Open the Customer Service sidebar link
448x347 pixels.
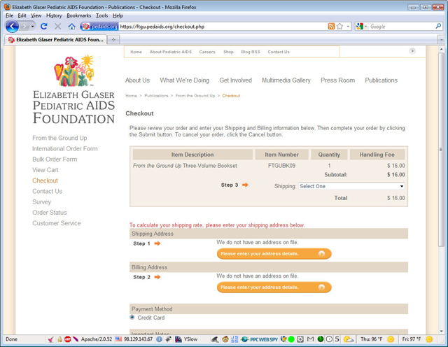tap(56, 223)
